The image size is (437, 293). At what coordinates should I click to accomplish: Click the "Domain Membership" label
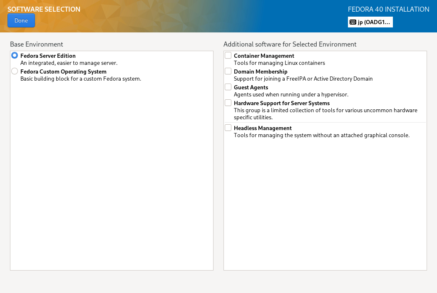261,71
